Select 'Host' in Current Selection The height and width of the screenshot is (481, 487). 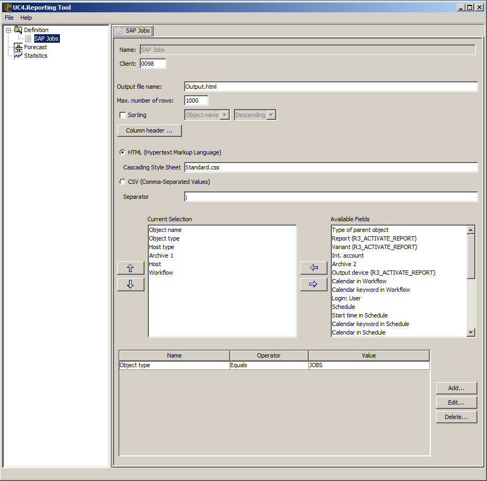tap(155, 264)
